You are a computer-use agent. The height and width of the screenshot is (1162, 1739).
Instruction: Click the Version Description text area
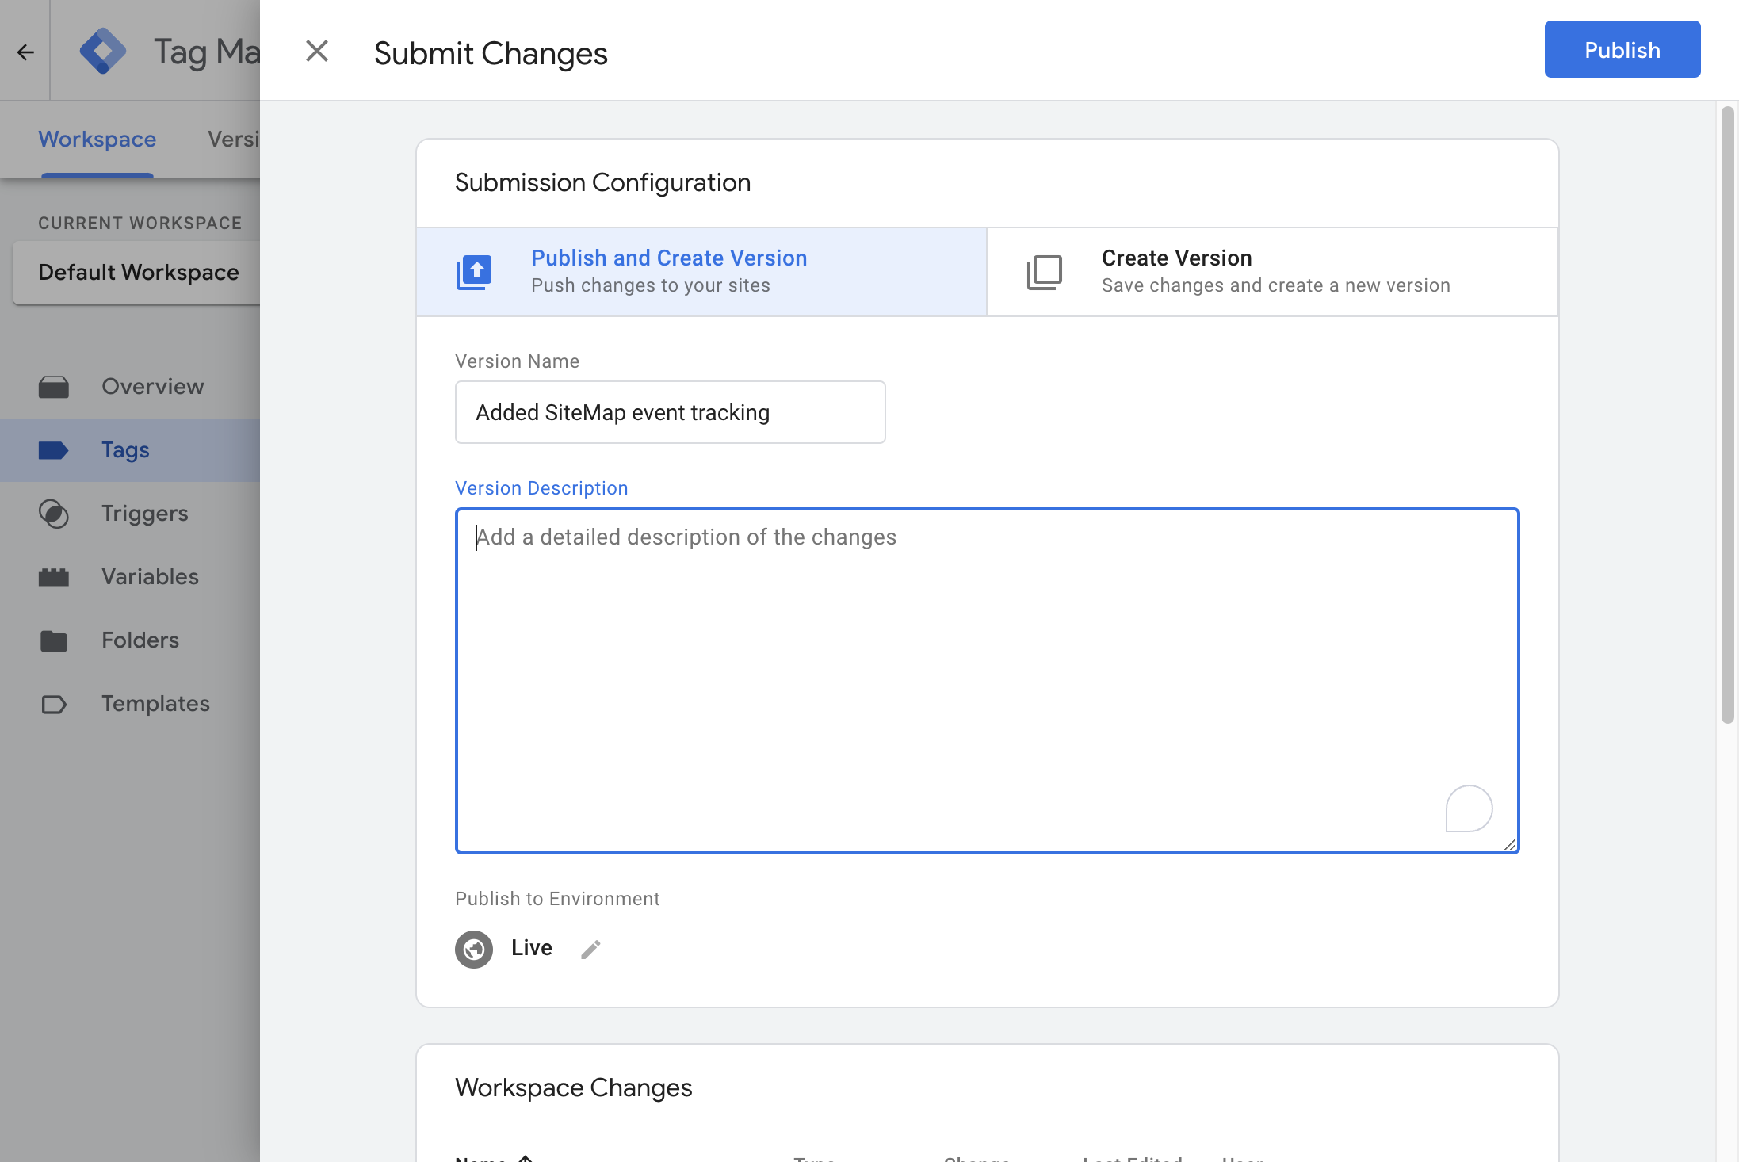pyautogui.click(x=988, y=681)
